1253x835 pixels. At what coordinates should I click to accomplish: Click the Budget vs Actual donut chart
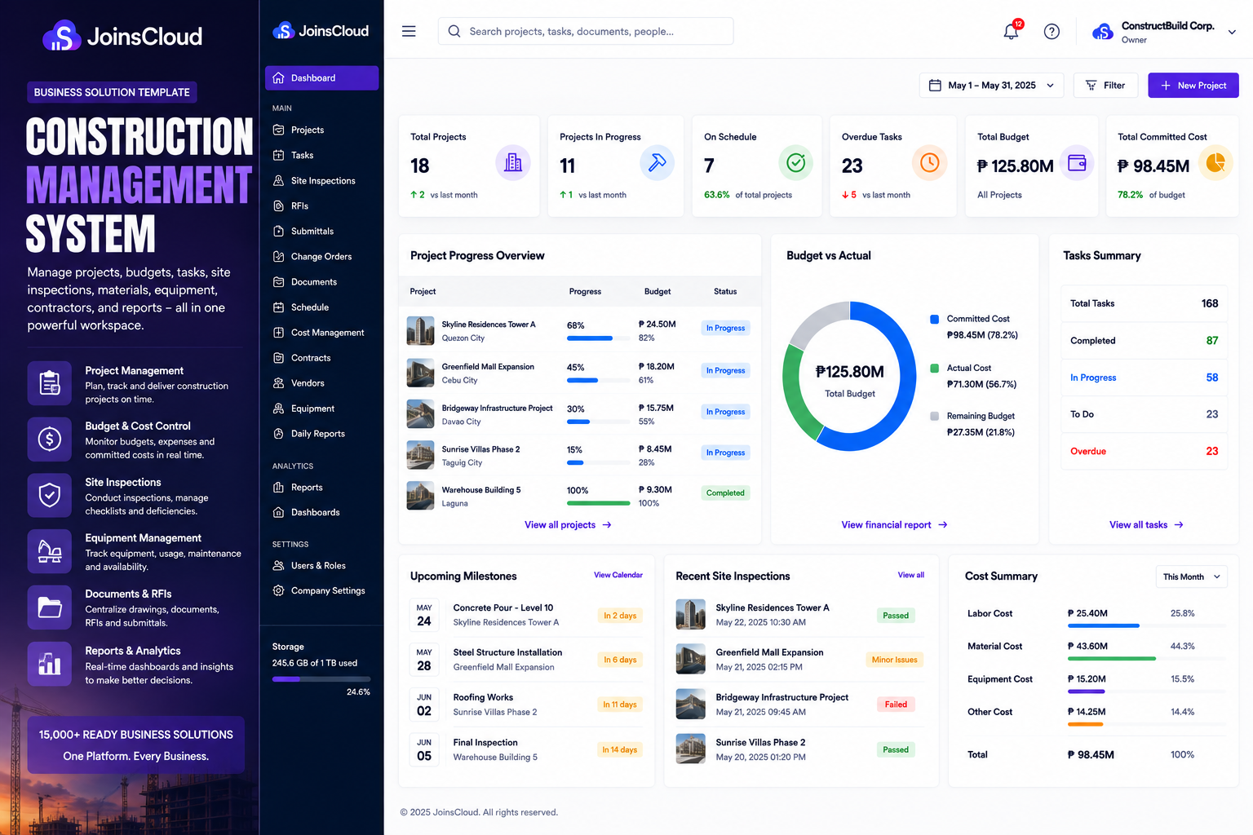coord(849,376)
